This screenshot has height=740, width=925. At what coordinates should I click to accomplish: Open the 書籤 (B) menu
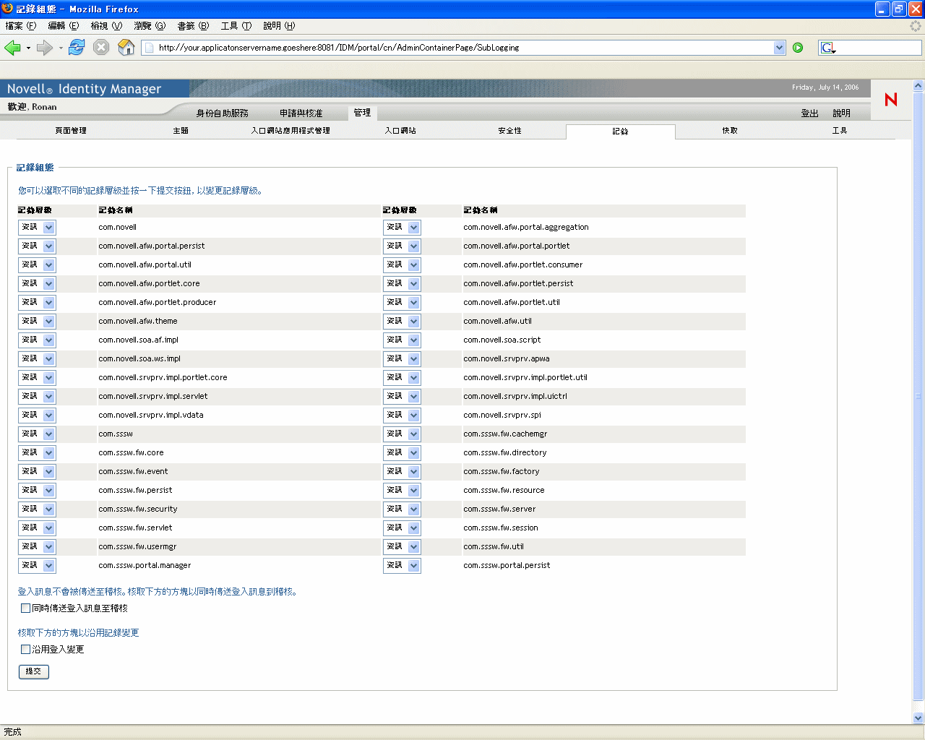coord(193,26)
